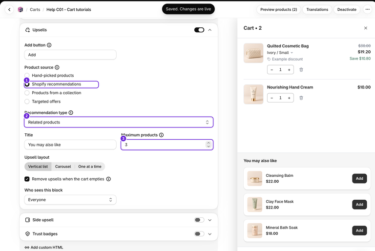This screenshot has width=375, height=251.
Task: Delete Nourishing Hand Cream with trash icon
Action: point(301,98)
